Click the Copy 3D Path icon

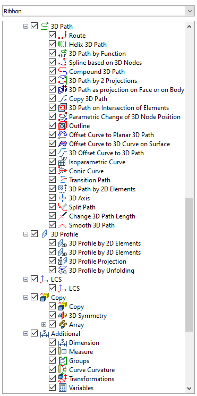coord(62,99)
